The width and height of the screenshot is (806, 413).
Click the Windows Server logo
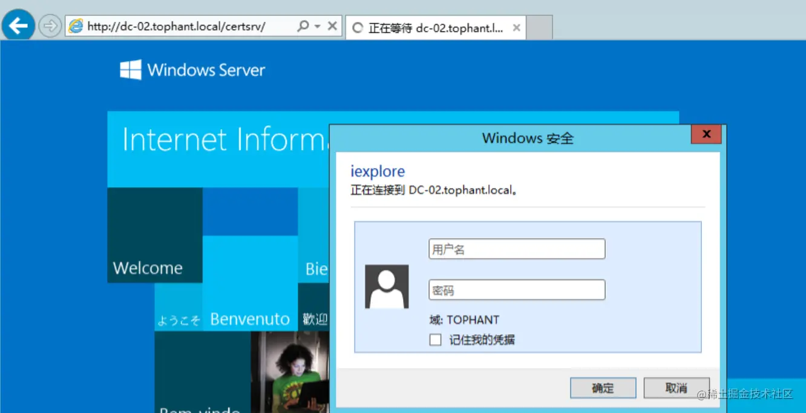click(x=192, y=70)
